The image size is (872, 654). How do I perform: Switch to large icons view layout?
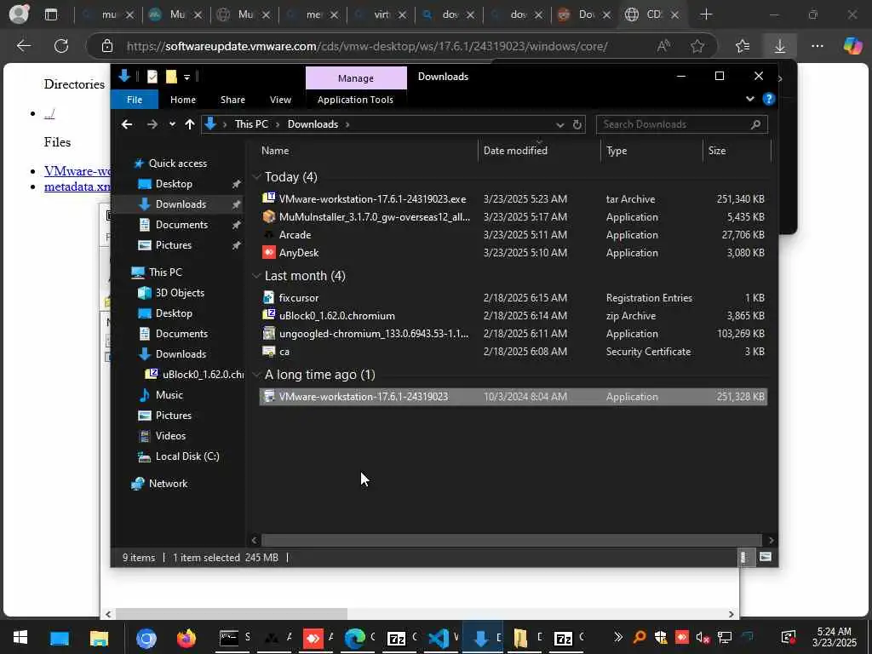point(766,557)
